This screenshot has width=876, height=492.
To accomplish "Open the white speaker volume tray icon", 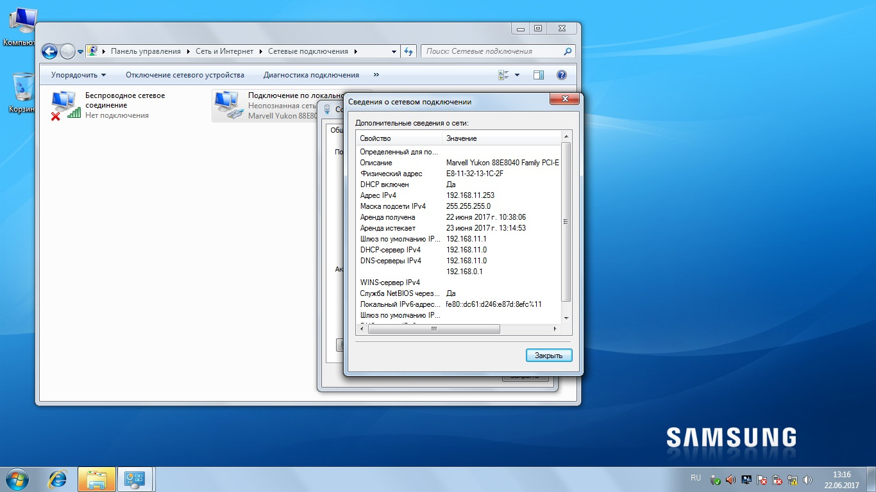I will click(807, 479).
